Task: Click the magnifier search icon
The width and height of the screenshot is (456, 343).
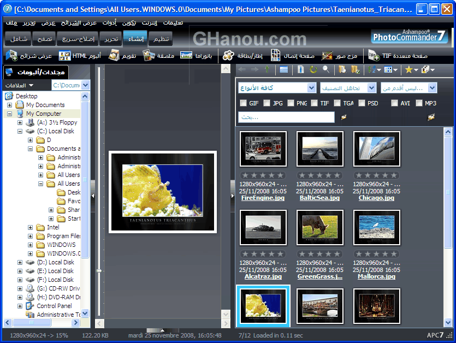Action: click(x=326, y=69)
